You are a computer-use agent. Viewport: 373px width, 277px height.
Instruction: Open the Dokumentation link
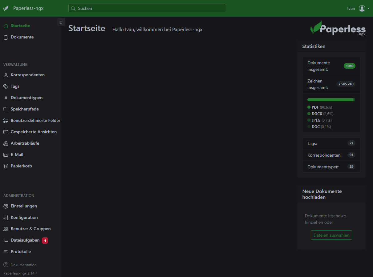pos(22,265)
